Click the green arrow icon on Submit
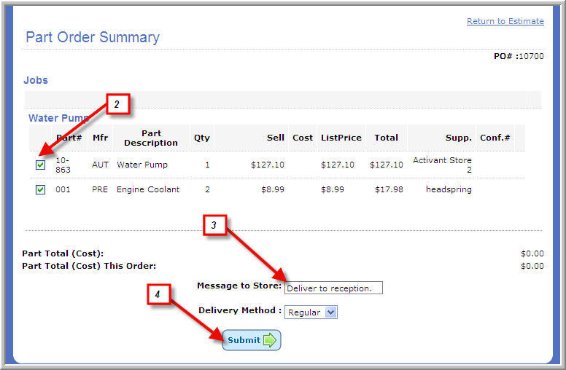This screenshot has width=566, height=370. 269,340
